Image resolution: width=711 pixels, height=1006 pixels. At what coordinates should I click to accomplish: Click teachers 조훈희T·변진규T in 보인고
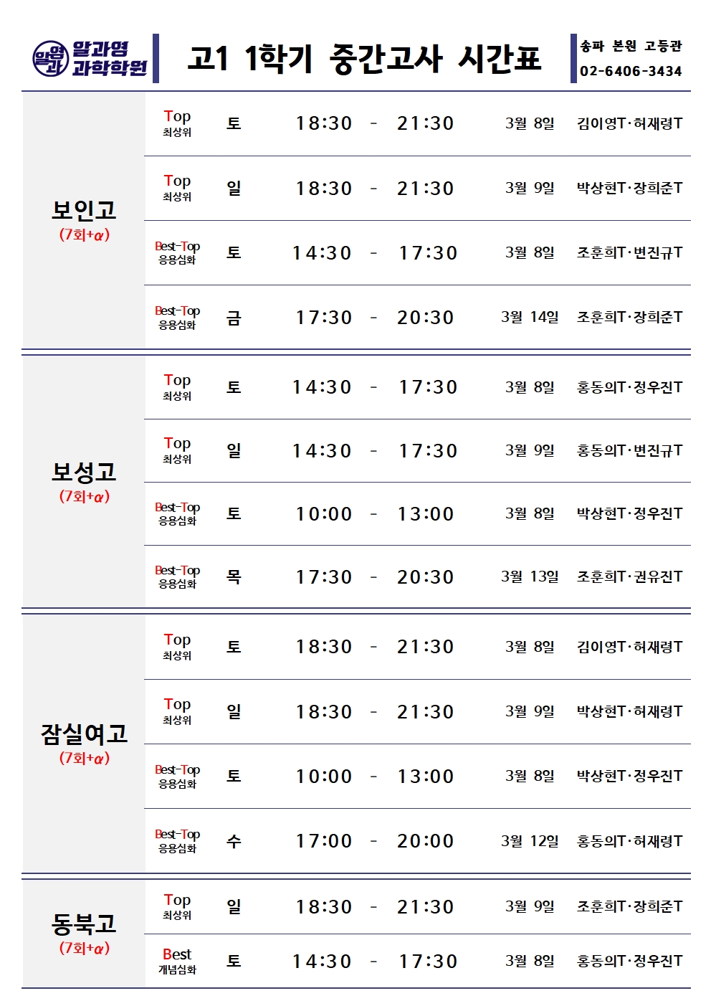click(629, 252)
